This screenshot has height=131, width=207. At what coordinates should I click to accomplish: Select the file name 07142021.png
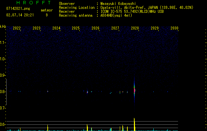click(x=18, y=9)
